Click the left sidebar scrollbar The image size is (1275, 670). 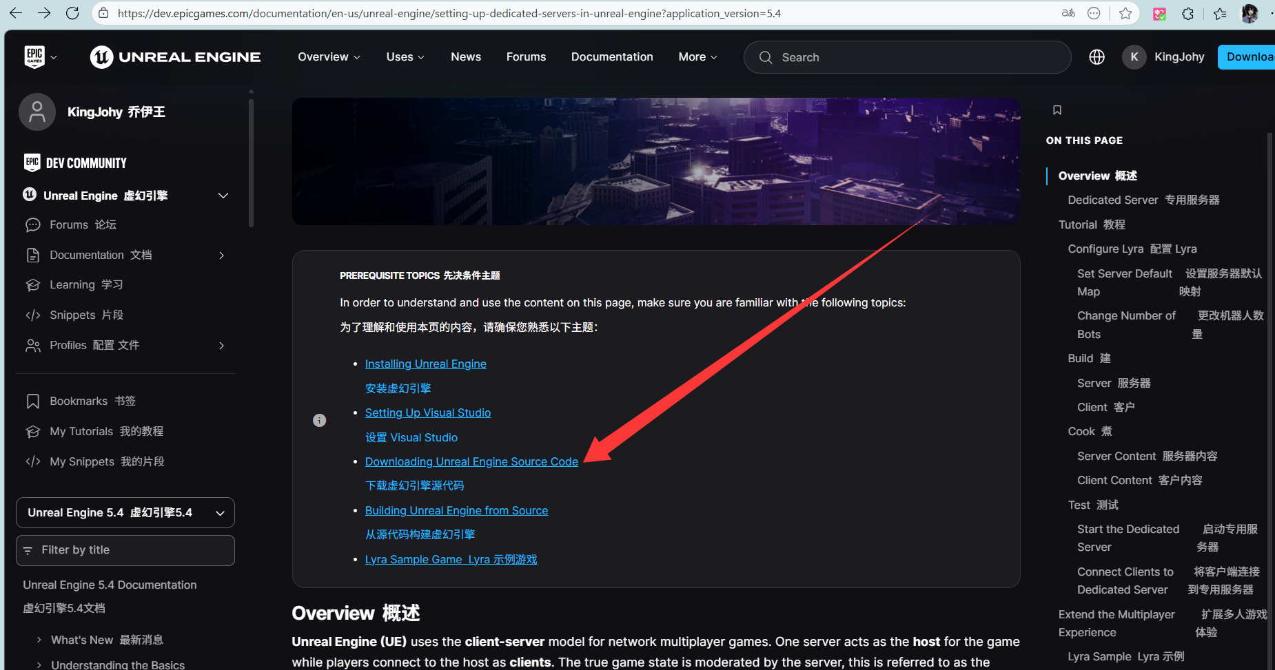(251, 163)
